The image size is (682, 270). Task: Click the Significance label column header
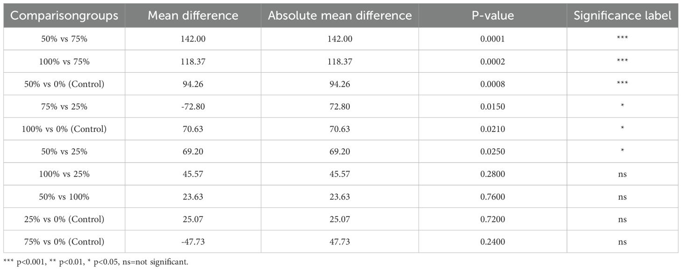point(622,15)
